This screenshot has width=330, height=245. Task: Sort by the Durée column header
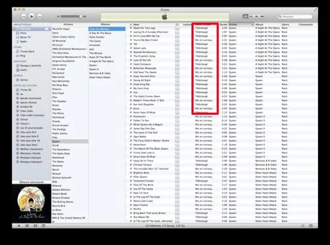tap(224, 24)
